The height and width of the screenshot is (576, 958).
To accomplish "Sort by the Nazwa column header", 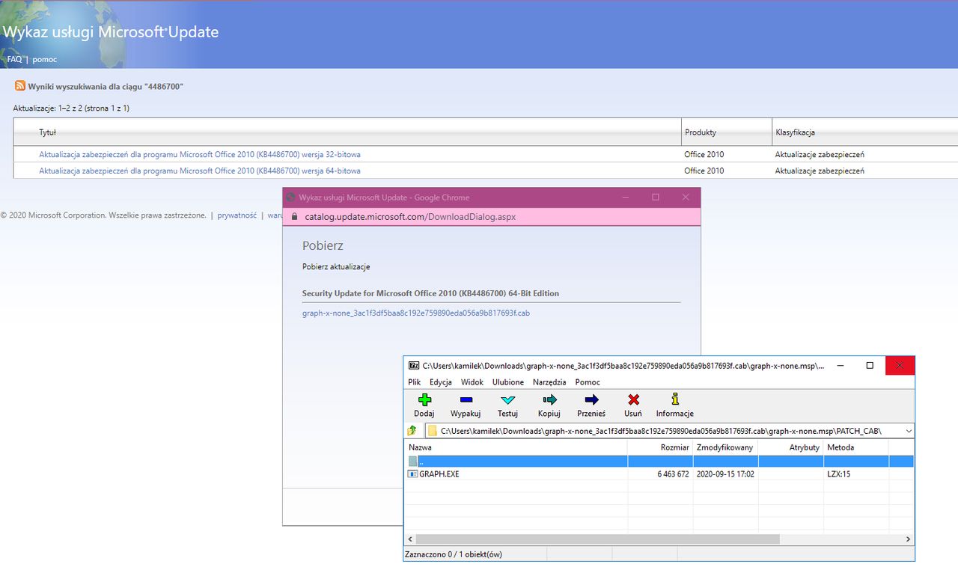I will (x=516, y=447).
